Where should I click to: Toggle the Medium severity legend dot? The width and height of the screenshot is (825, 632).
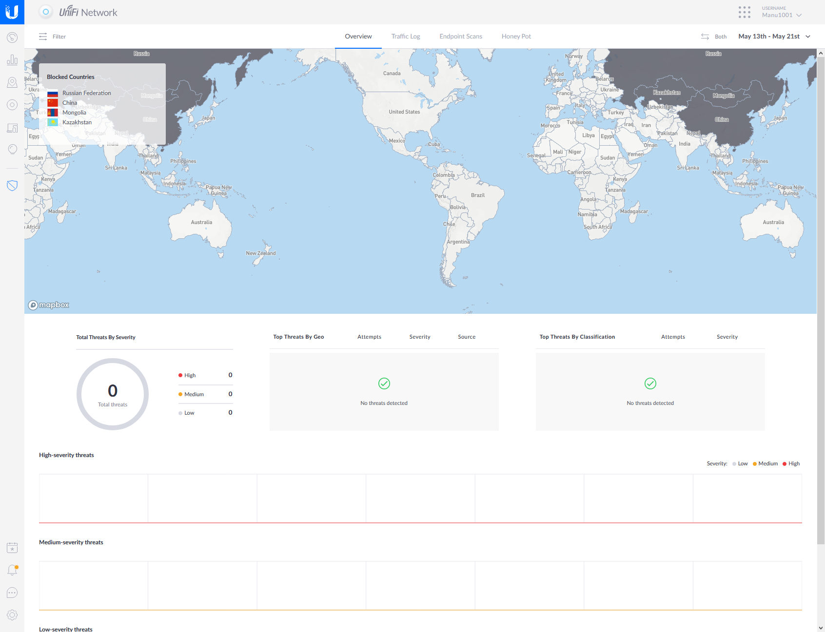(x=755, y=464)
